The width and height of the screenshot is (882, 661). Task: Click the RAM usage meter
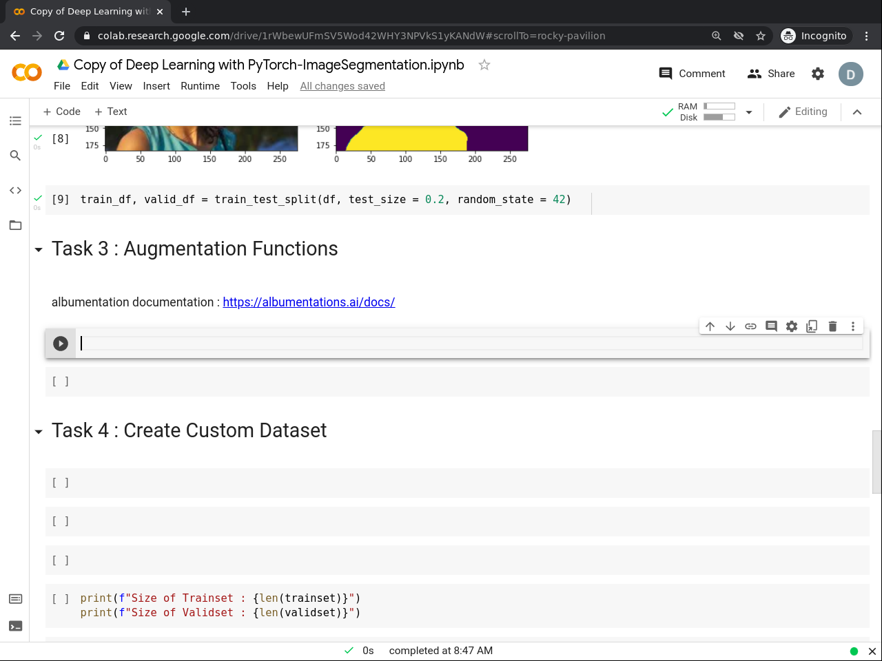(719, 107)
